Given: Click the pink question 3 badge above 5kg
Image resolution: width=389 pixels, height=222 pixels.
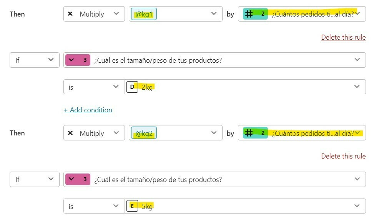Looking at the screenshot, I should tap(78, 179).
